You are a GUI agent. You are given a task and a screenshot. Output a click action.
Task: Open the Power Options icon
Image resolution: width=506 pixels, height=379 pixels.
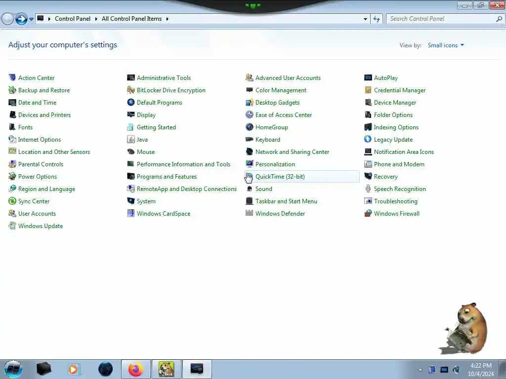12,176
